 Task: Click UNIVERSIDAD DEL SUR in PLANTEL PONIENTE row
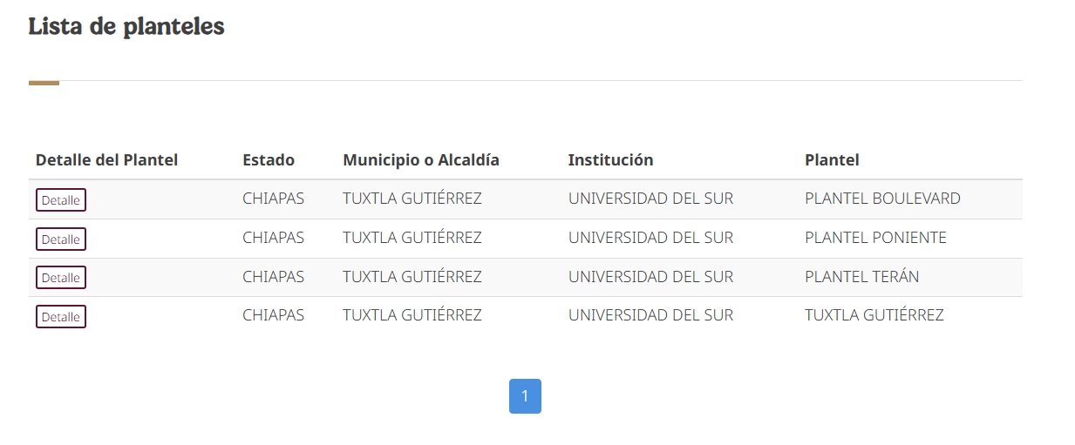[650, 238]
